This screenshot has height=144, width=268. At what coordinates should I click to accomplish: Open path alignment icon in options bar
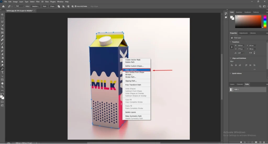(63, 6)
